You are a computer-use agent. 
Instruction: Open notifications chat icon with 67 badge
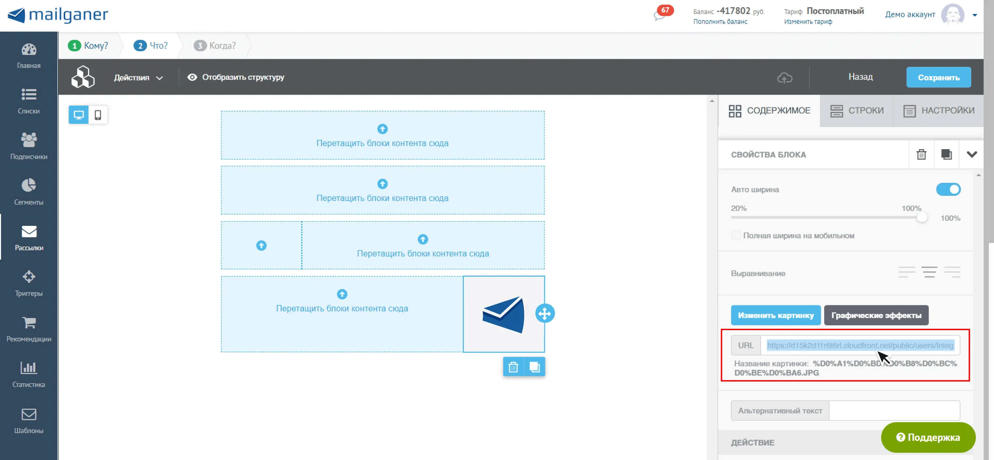pyautogui.click(x=661, y=15)
